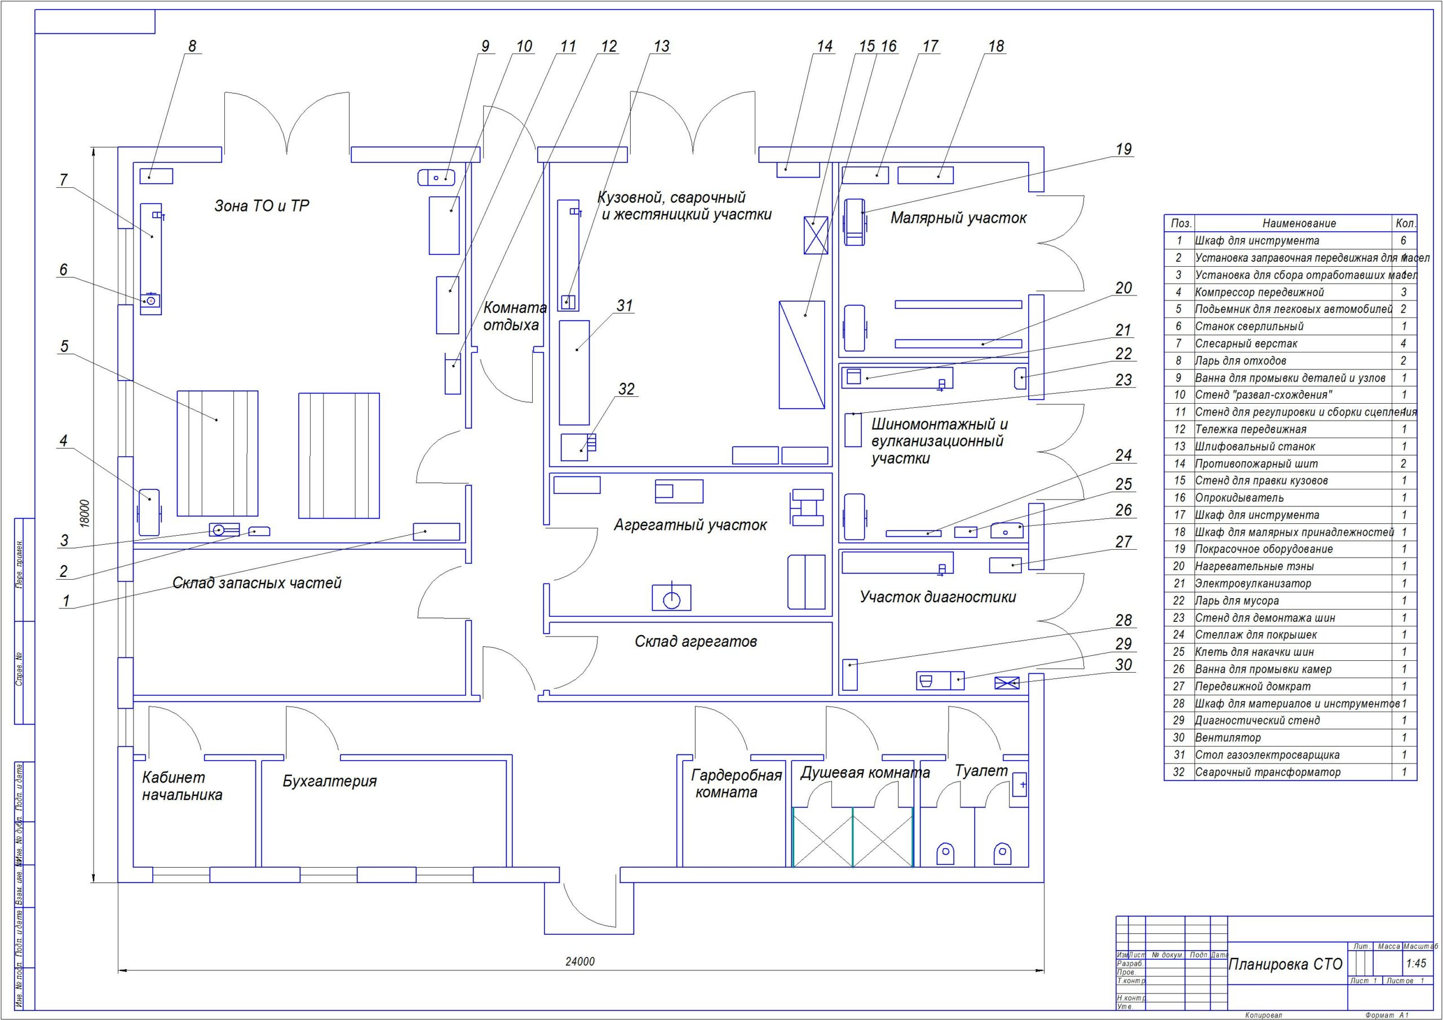Click the Агрегатный участок room label

(x=690, y=525)
